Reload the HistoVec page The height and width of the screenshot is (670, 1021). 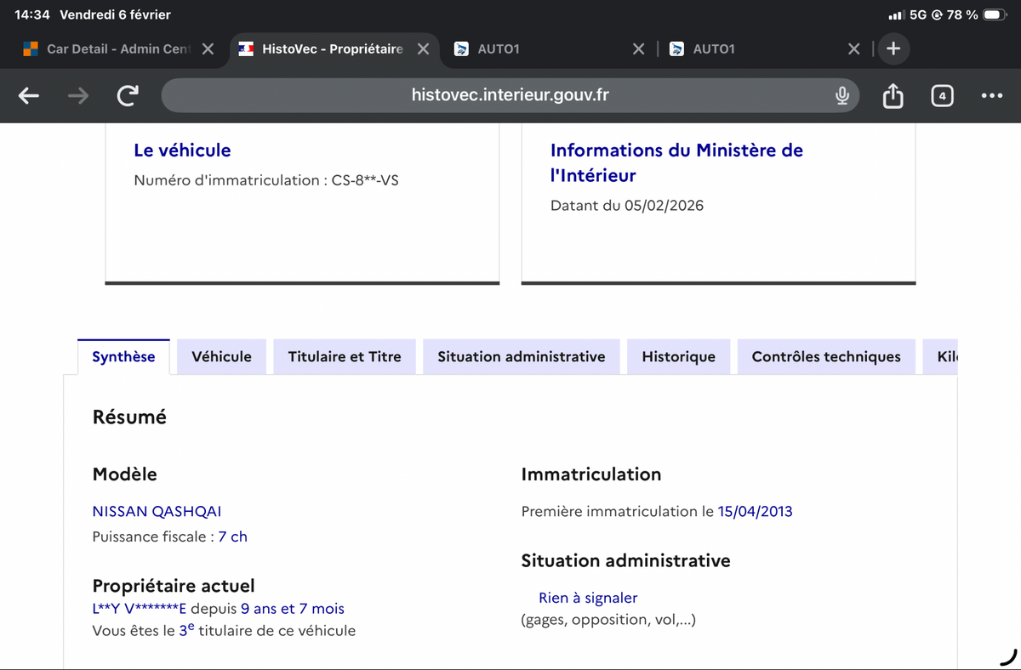point(128,96)
